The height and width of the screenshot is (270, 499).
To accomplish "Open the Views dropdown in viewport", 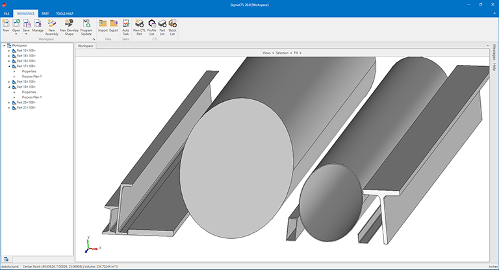I will tap(268, 53).
